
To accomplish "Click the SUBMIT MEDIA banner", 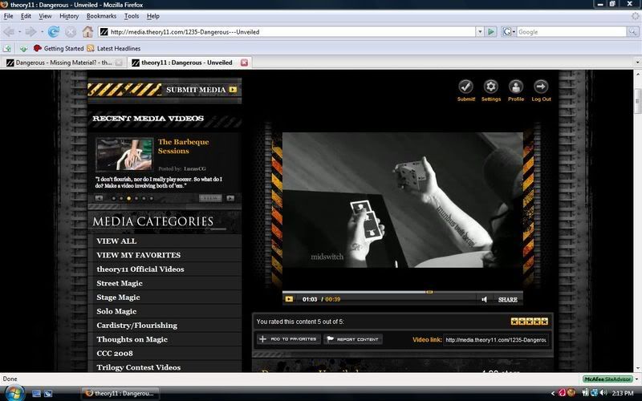I will coord(165,90).
